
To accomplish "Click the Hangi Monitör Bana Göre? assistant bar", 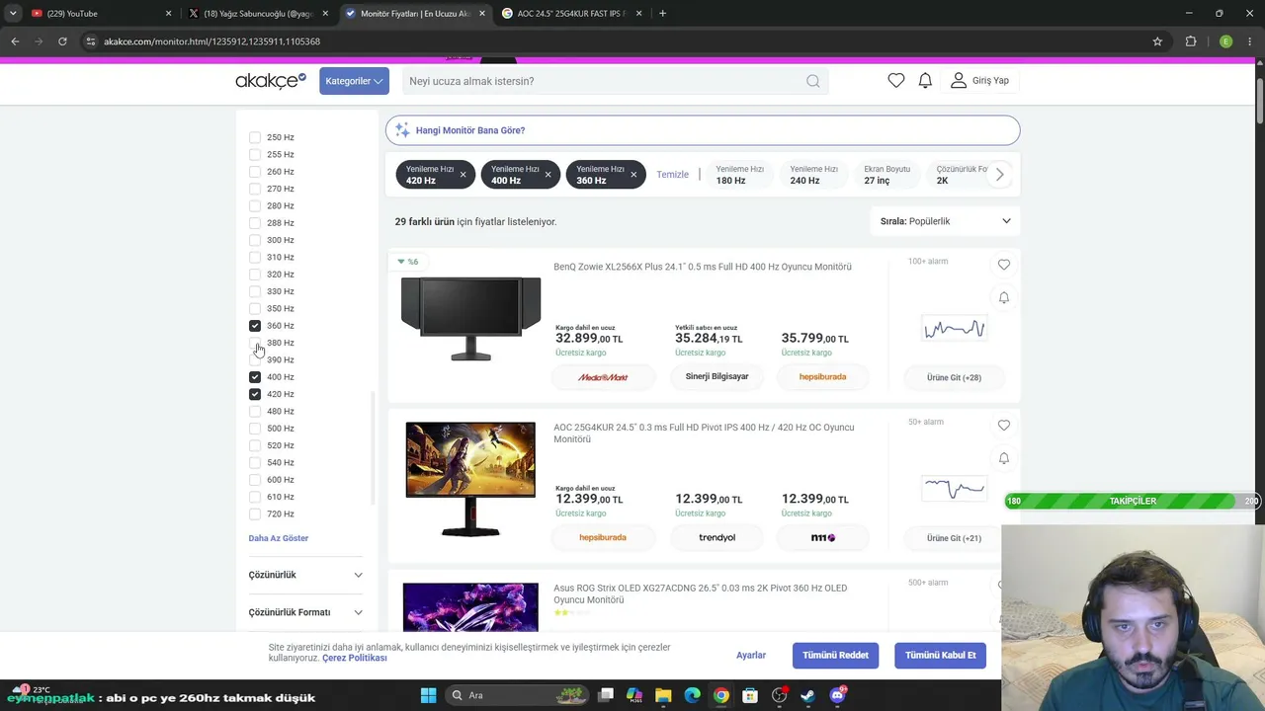I will 703,130.
